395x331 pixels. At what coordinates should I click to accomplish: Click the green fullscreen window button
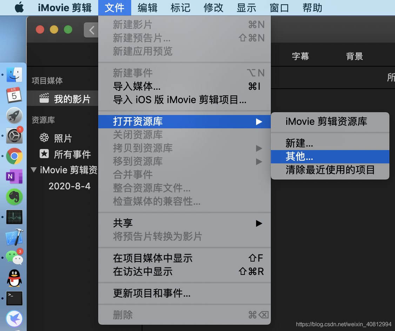[68, 29]
